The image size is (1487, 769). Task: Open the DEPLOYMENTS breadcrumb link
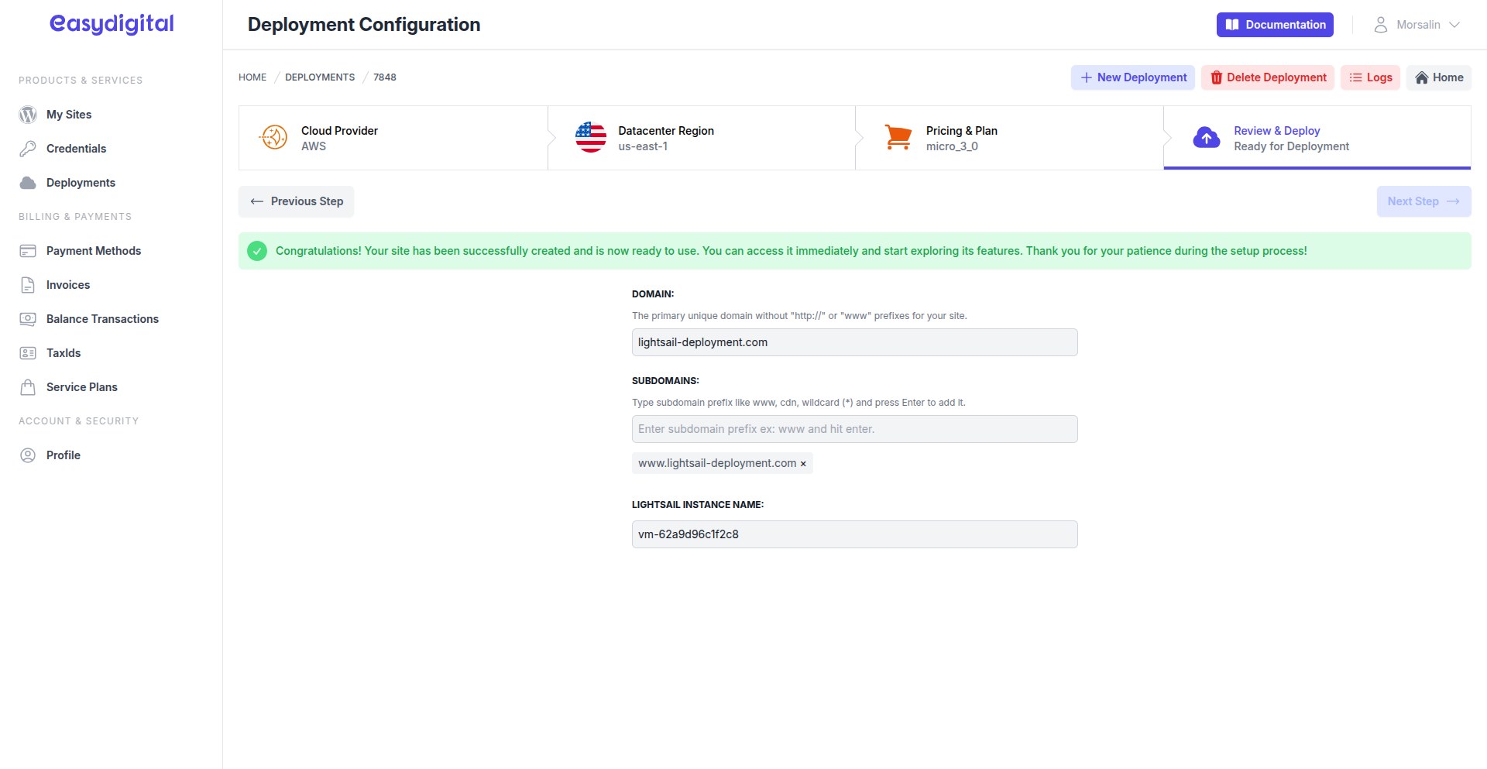319,77
